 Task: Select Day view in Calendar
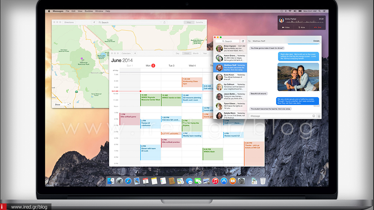(x=178, y=53)
